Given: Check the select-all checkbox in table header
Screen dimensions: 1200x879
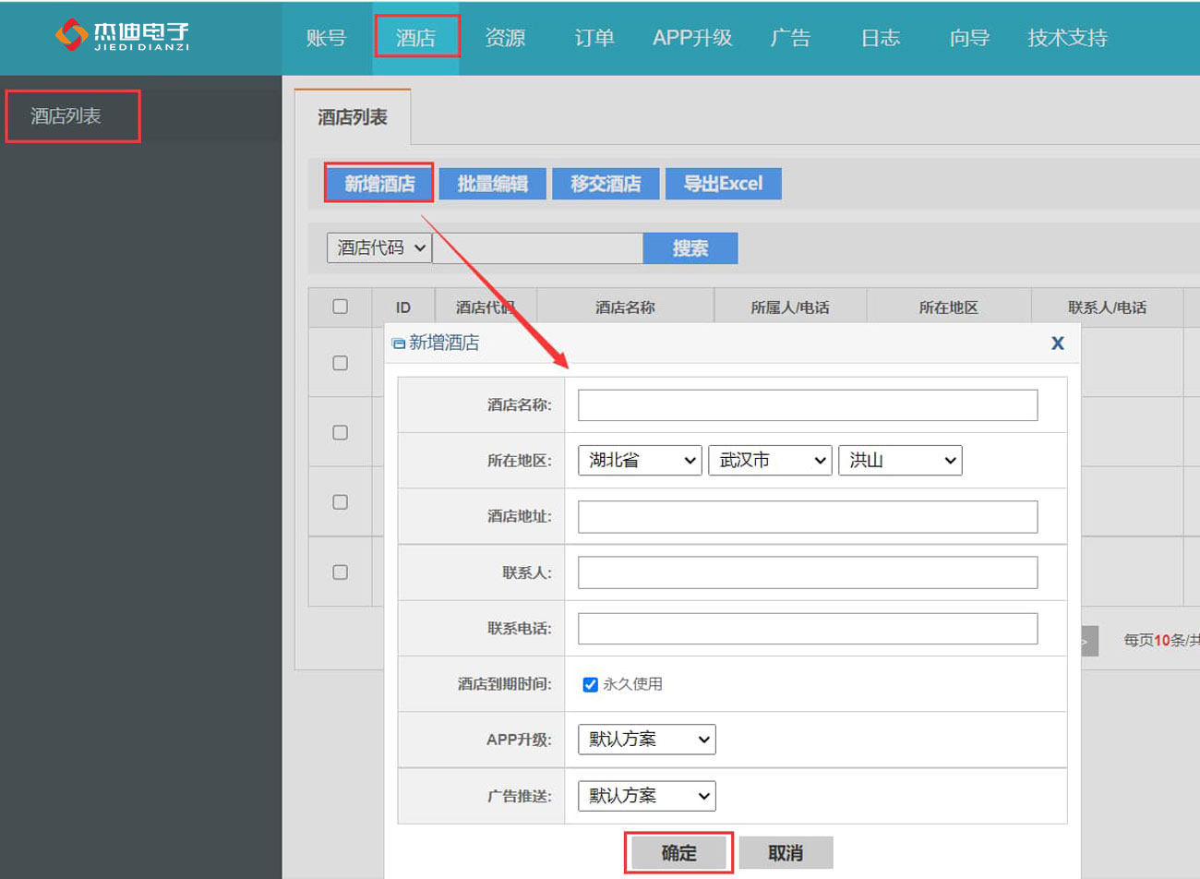Looking at the screenshot, I should pyautogui.click(x=340, y=307).
